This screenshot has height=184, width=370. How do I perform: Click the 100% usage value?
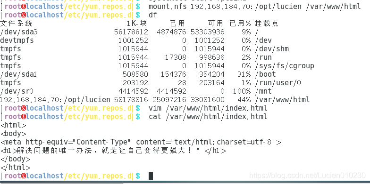click(x=242, y=91)
